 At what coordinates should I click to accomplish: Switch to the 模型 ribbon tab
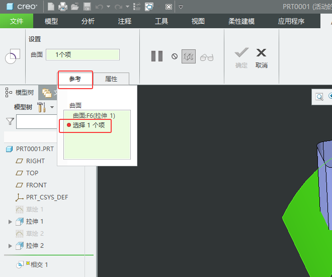point(51,21)
